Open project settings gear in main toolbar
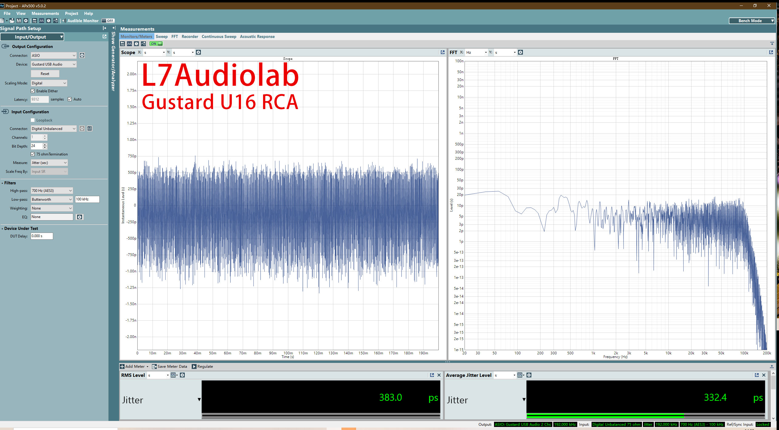The image size is (779, 430). point(26,21)
